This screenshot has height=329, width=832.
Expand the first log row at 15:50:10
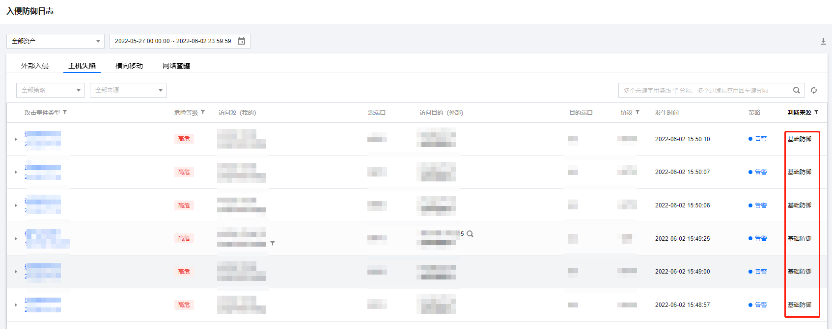tap(16, 139)
